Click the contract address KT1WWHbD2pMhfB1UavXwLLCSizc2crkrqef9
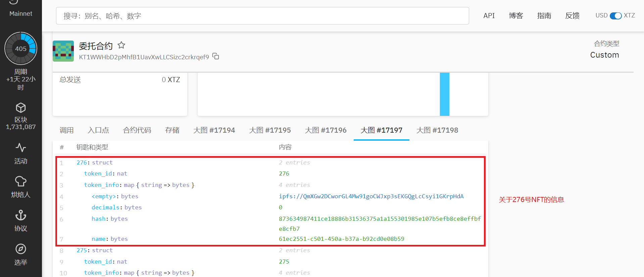644x277 pixels. [144, 57]
